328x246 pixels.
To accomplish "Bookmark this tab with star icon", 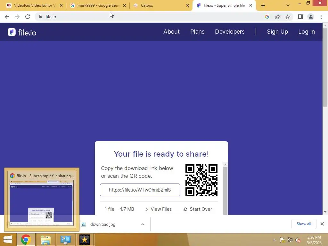I will [288, 17].
